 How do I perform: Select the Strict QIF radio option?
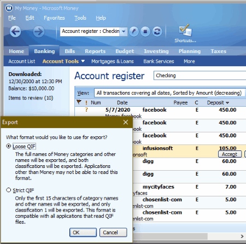click(x=9, y=190)
